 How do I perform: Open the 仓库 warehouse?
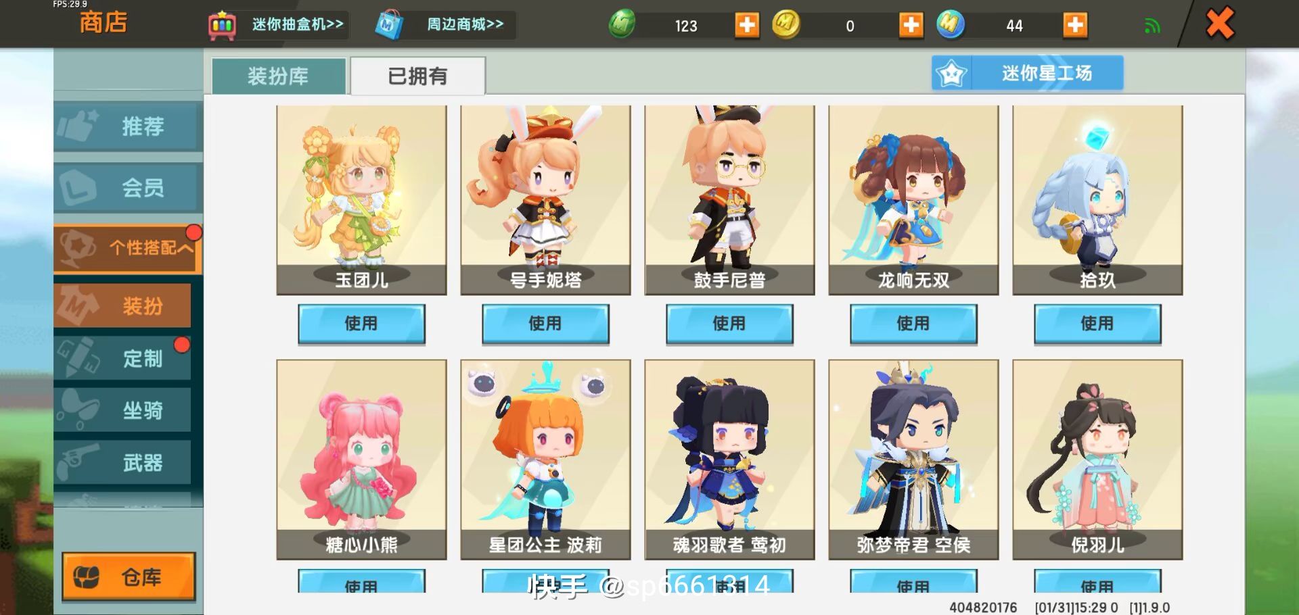tap(129, 576)
